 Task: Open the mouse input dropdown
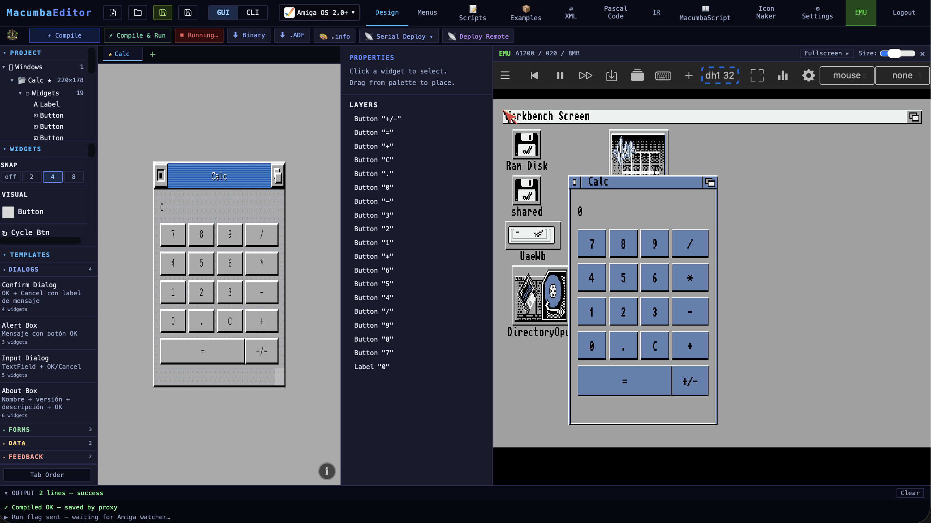pos(847,75)
